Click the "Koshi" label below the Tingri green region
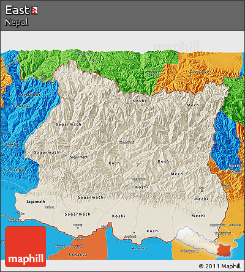Image resolution: width=245 pixels, height=272 pixels. click(x=140, y=101)
